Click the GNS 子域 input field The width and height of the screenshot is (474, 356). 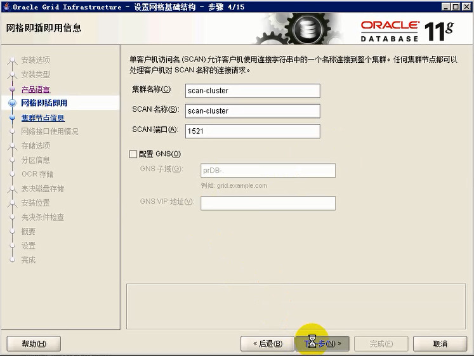click(268, 171)
